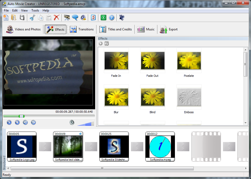This screenshot has width=251, height=179.
Task: Switch to Transitions section
Action: (82, 29)
